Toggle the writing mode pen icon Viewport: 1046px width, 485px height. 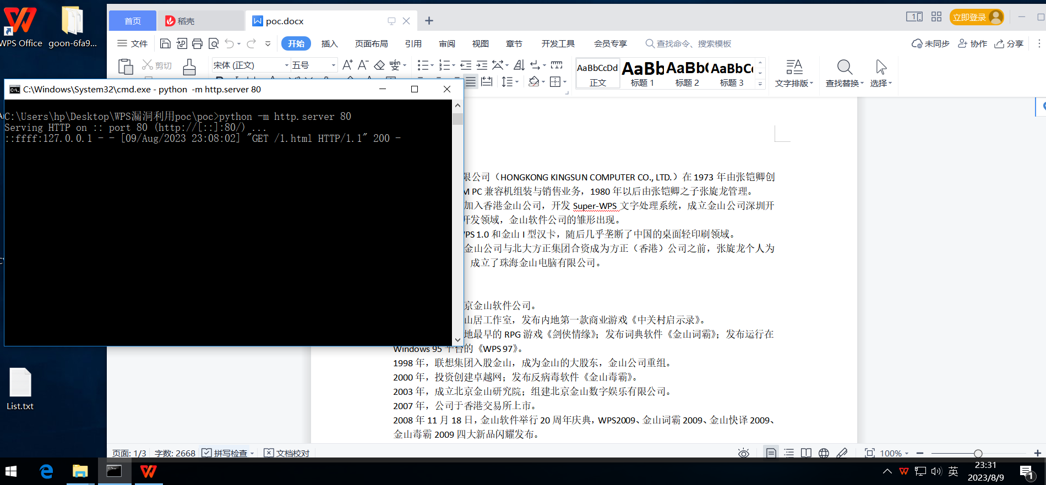(x=842, y=453)
